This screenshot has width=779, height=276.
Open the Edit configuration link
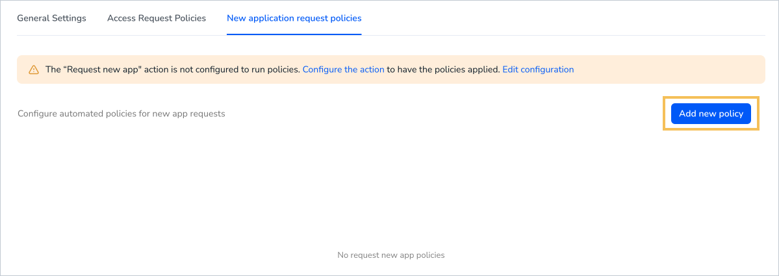(x=538, y=69)
